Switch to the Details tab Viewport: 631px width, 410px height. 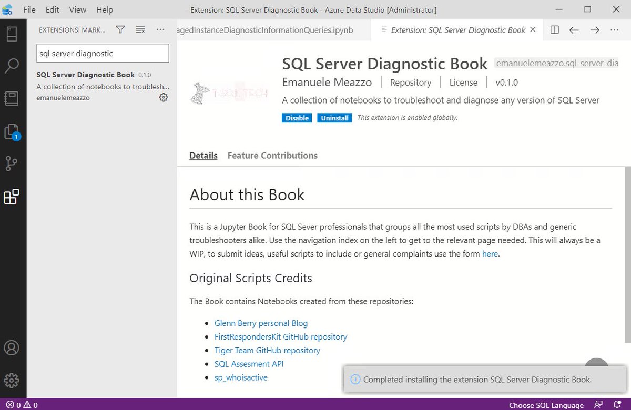tap(203, 156)
